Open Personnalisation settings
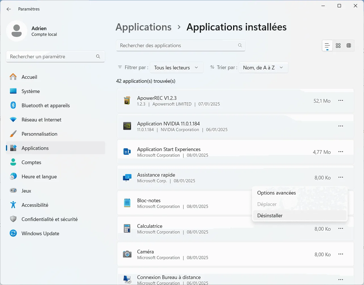Screen dimensions: 364x285 pyautogui.click(x=56, y=134)
